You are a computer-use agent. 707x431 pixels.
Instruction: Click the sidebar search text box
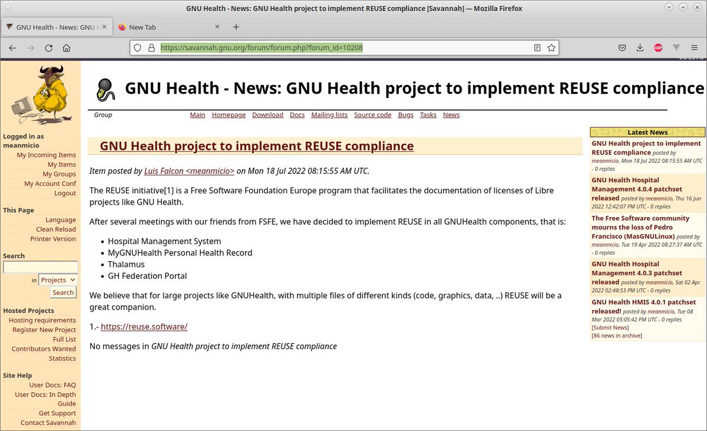[40, 267]
